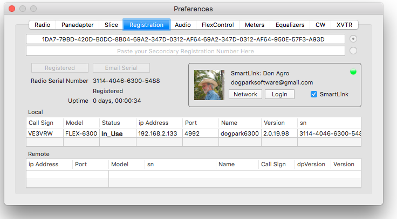Screen dimensions: 397x219
Task: Click the Network button
Action: click(245, 95)
